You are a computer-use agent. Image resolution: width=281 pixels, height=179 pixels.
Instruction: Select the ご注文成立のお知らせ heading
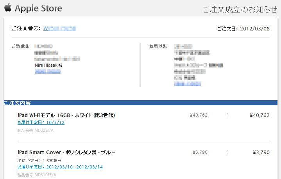click(x=240, y=9)
